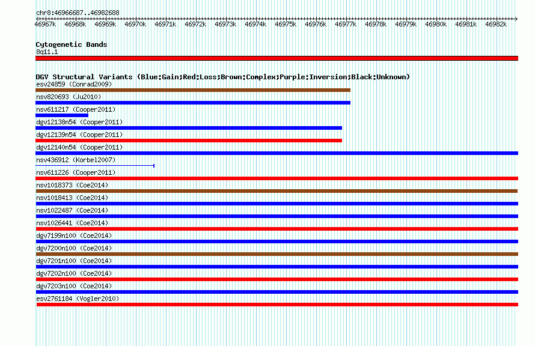Click the 46973k ruler position
This screenshot has width=535, height=346.
225,24
